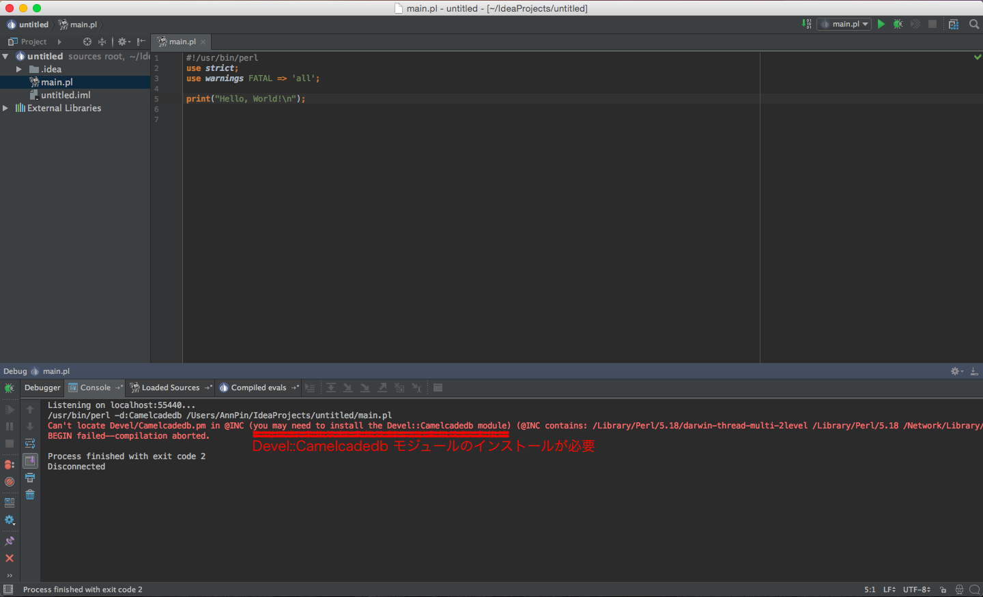This screenshot has width=983, height=597.
Task: Switch to the Debugger tab
Action: point(42,388)
